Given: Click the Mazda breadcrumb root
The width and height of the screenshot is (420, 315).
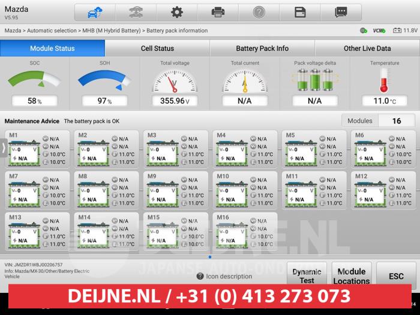Looking at the screenshot, I should (13, 31).
